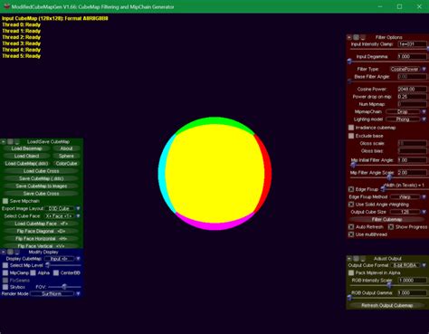
Task: Click the About button
Action: click(x=66, y=148)
